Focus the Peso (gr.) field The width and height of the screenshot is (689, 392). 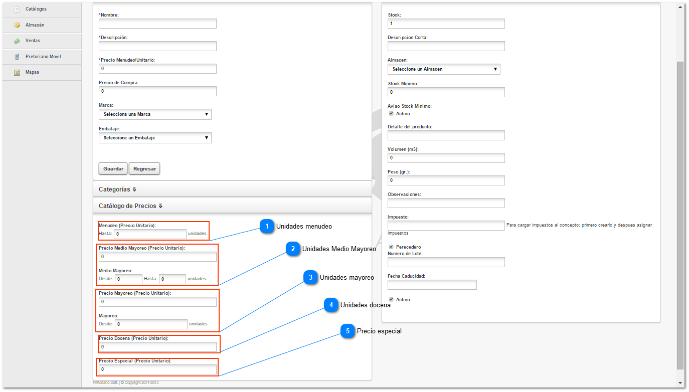tap(446, 180)
